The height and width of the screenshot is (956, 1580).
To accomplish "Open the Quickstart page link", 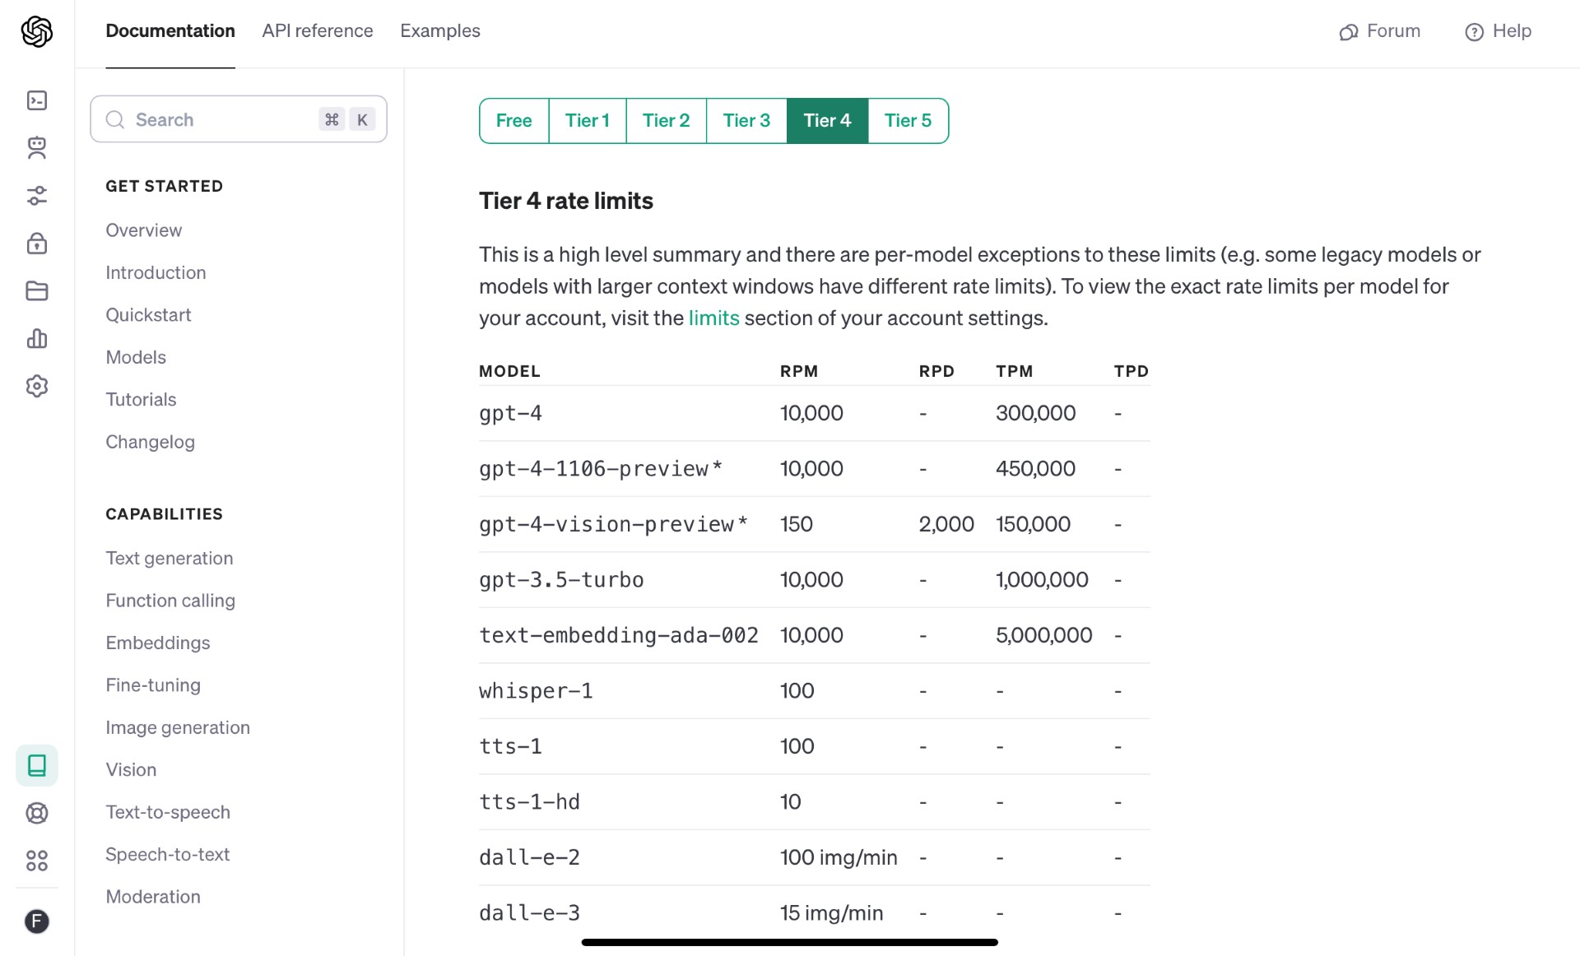I will click(148, 315).
